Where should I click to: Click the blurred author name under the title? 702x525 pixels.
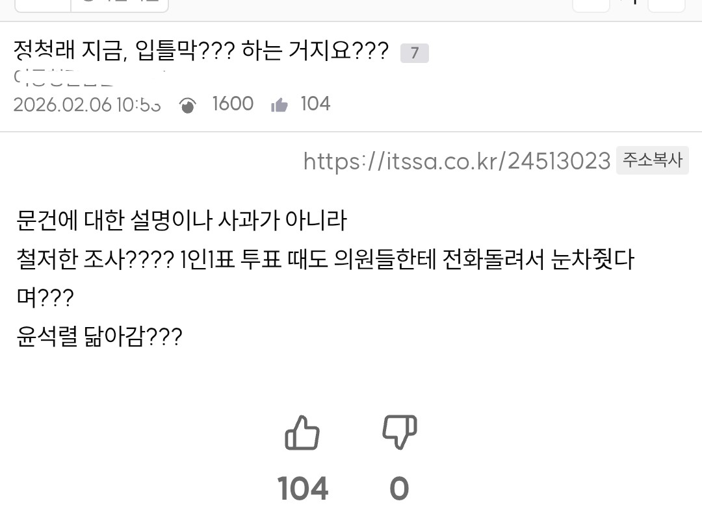tap(65, 77)
